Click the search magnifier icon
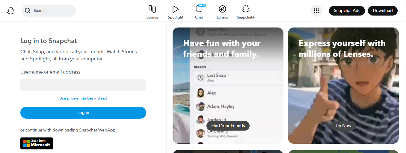The image size is (406, 153). click(x=28, y=11)
